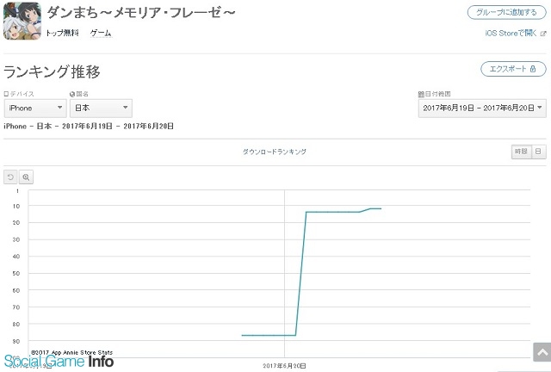The image size is (551, 372).
Task: Switch chart granularity to 日
Action: tap(538, 152)
